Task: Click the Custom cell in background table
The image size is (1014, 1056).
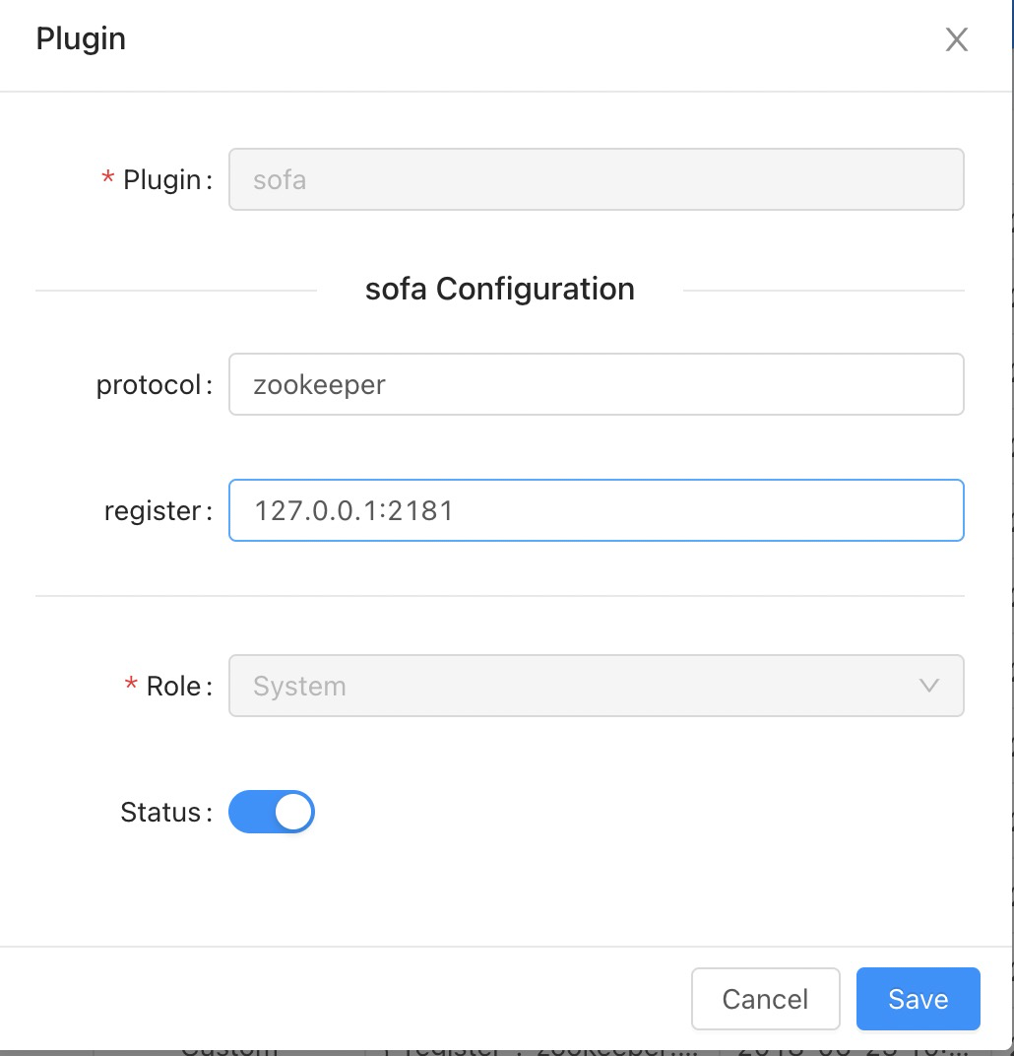Action: [x=229, y=1046]
